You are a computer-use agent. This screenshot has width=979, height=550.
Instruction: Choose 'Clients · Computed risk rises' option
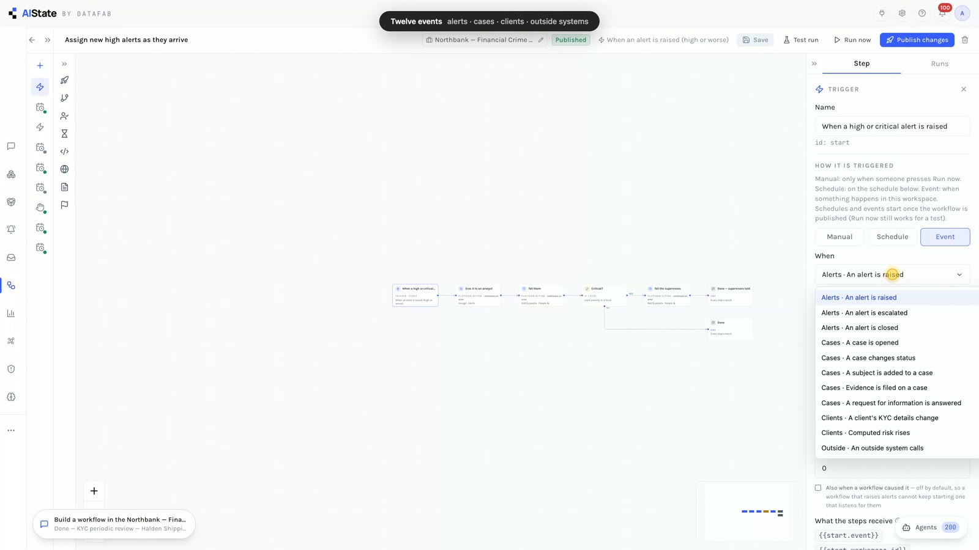[x=897, y=433]
